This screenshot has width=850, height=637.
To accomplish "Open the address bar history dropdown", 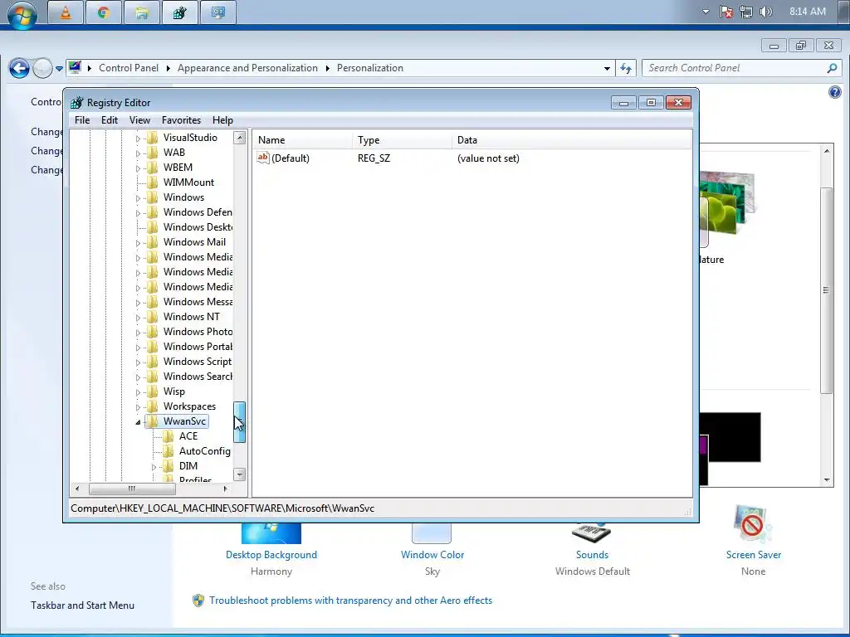I will point(607,68).
